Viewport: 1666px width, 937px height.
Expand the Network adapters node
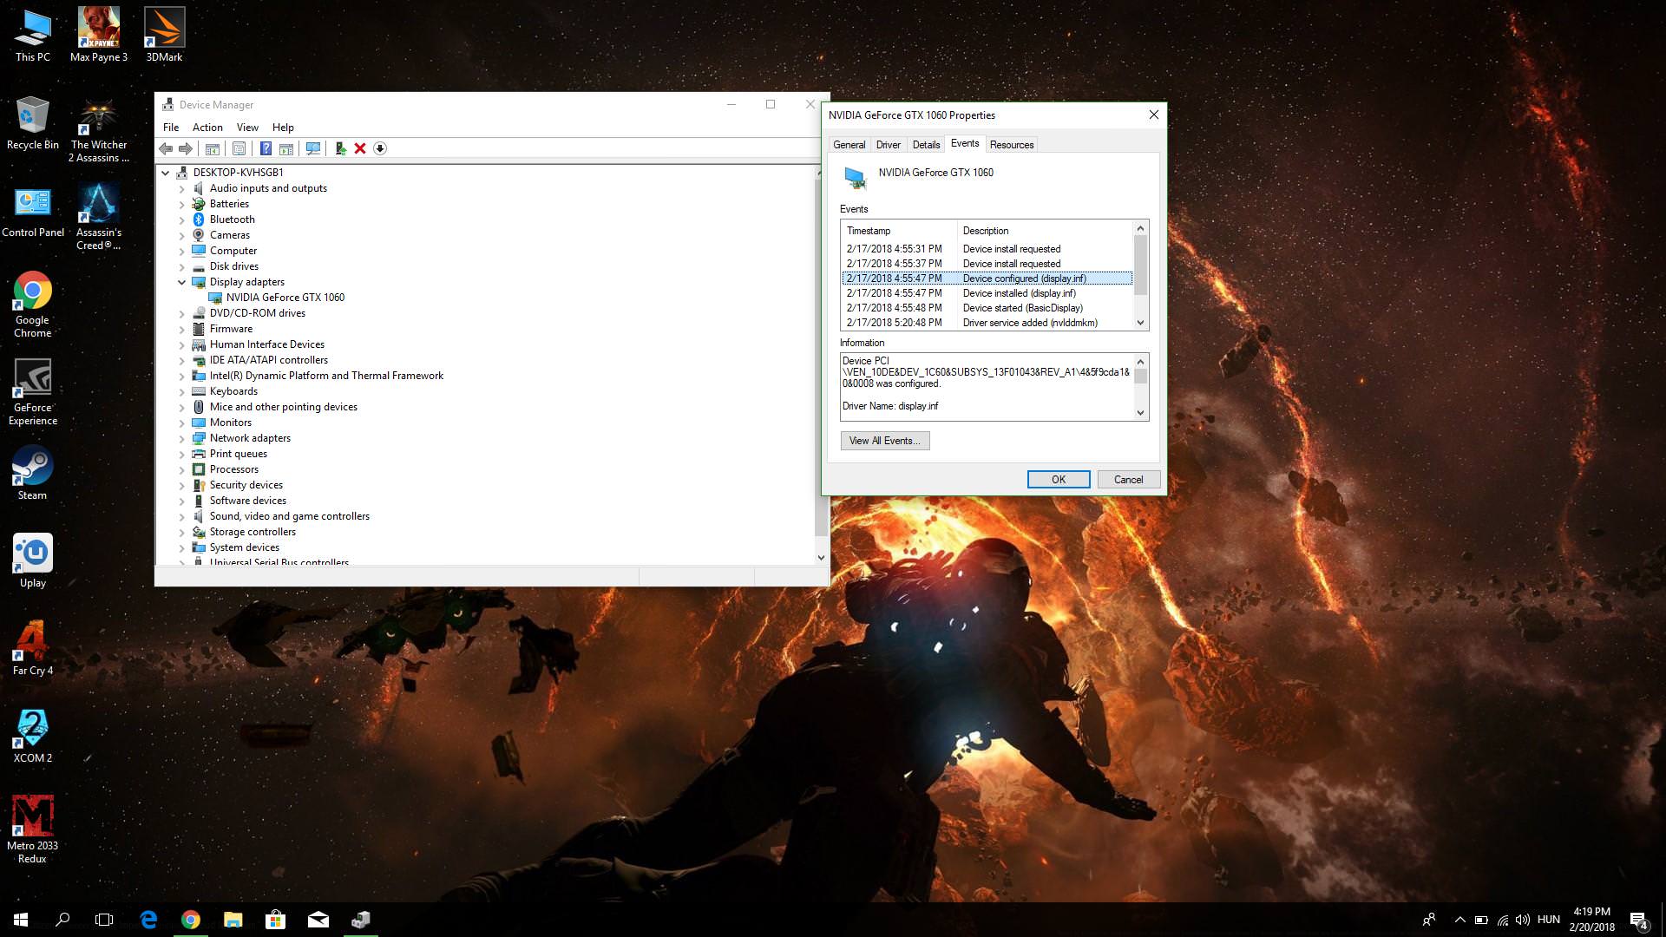tap(181, 438)
